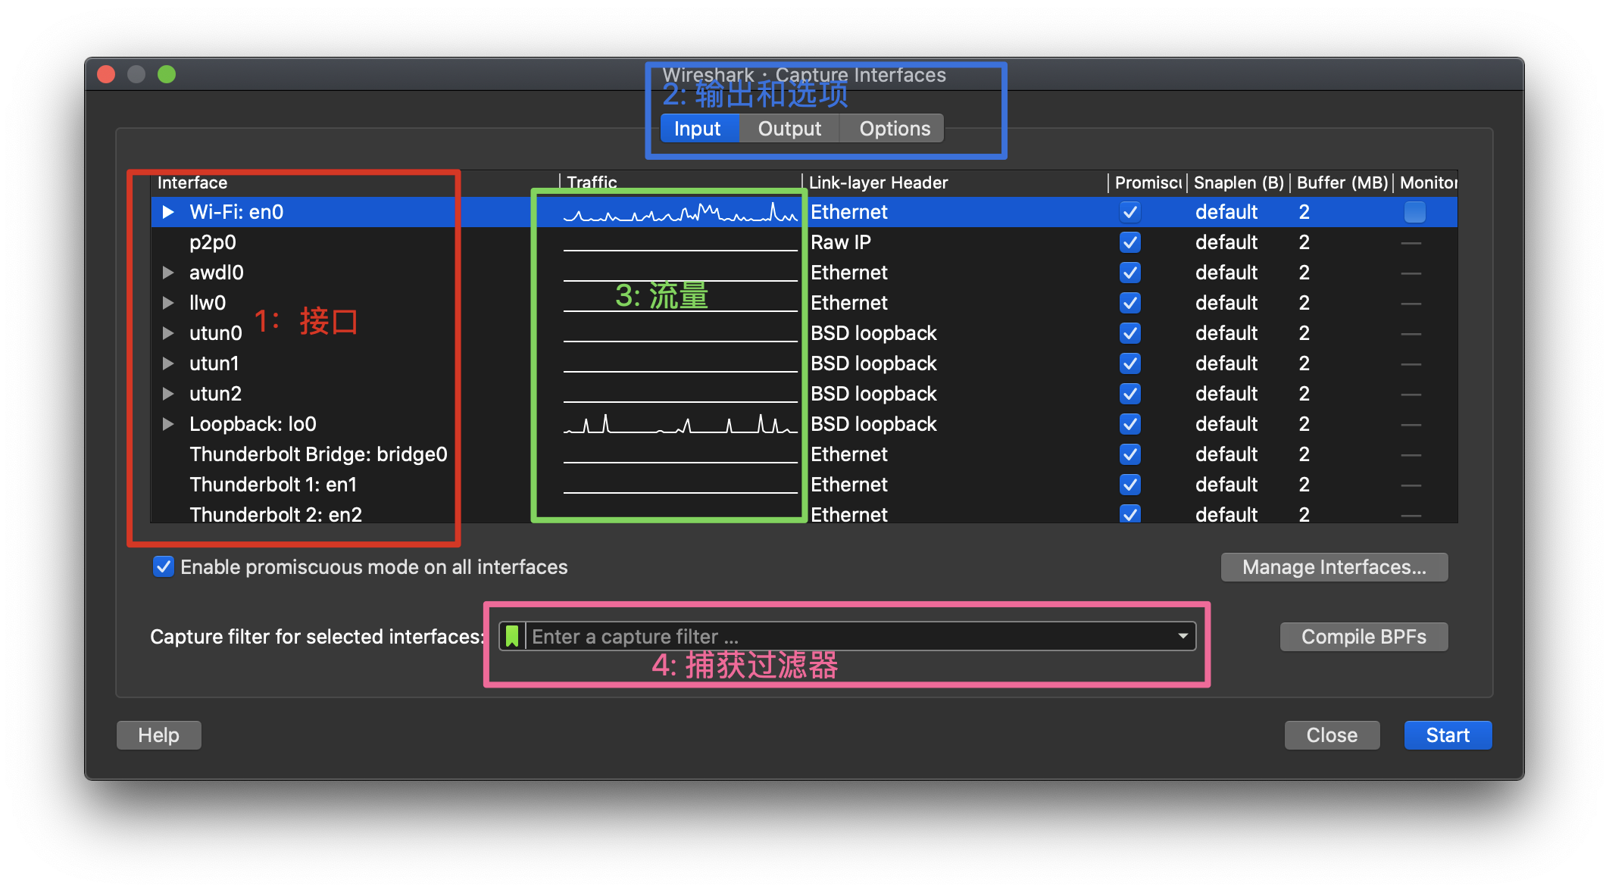Viewport: 1609px width, 892px height.
Task: Uncheck promiscuous checkbox for p2p0 row
Action: (x=1129, y=242)
